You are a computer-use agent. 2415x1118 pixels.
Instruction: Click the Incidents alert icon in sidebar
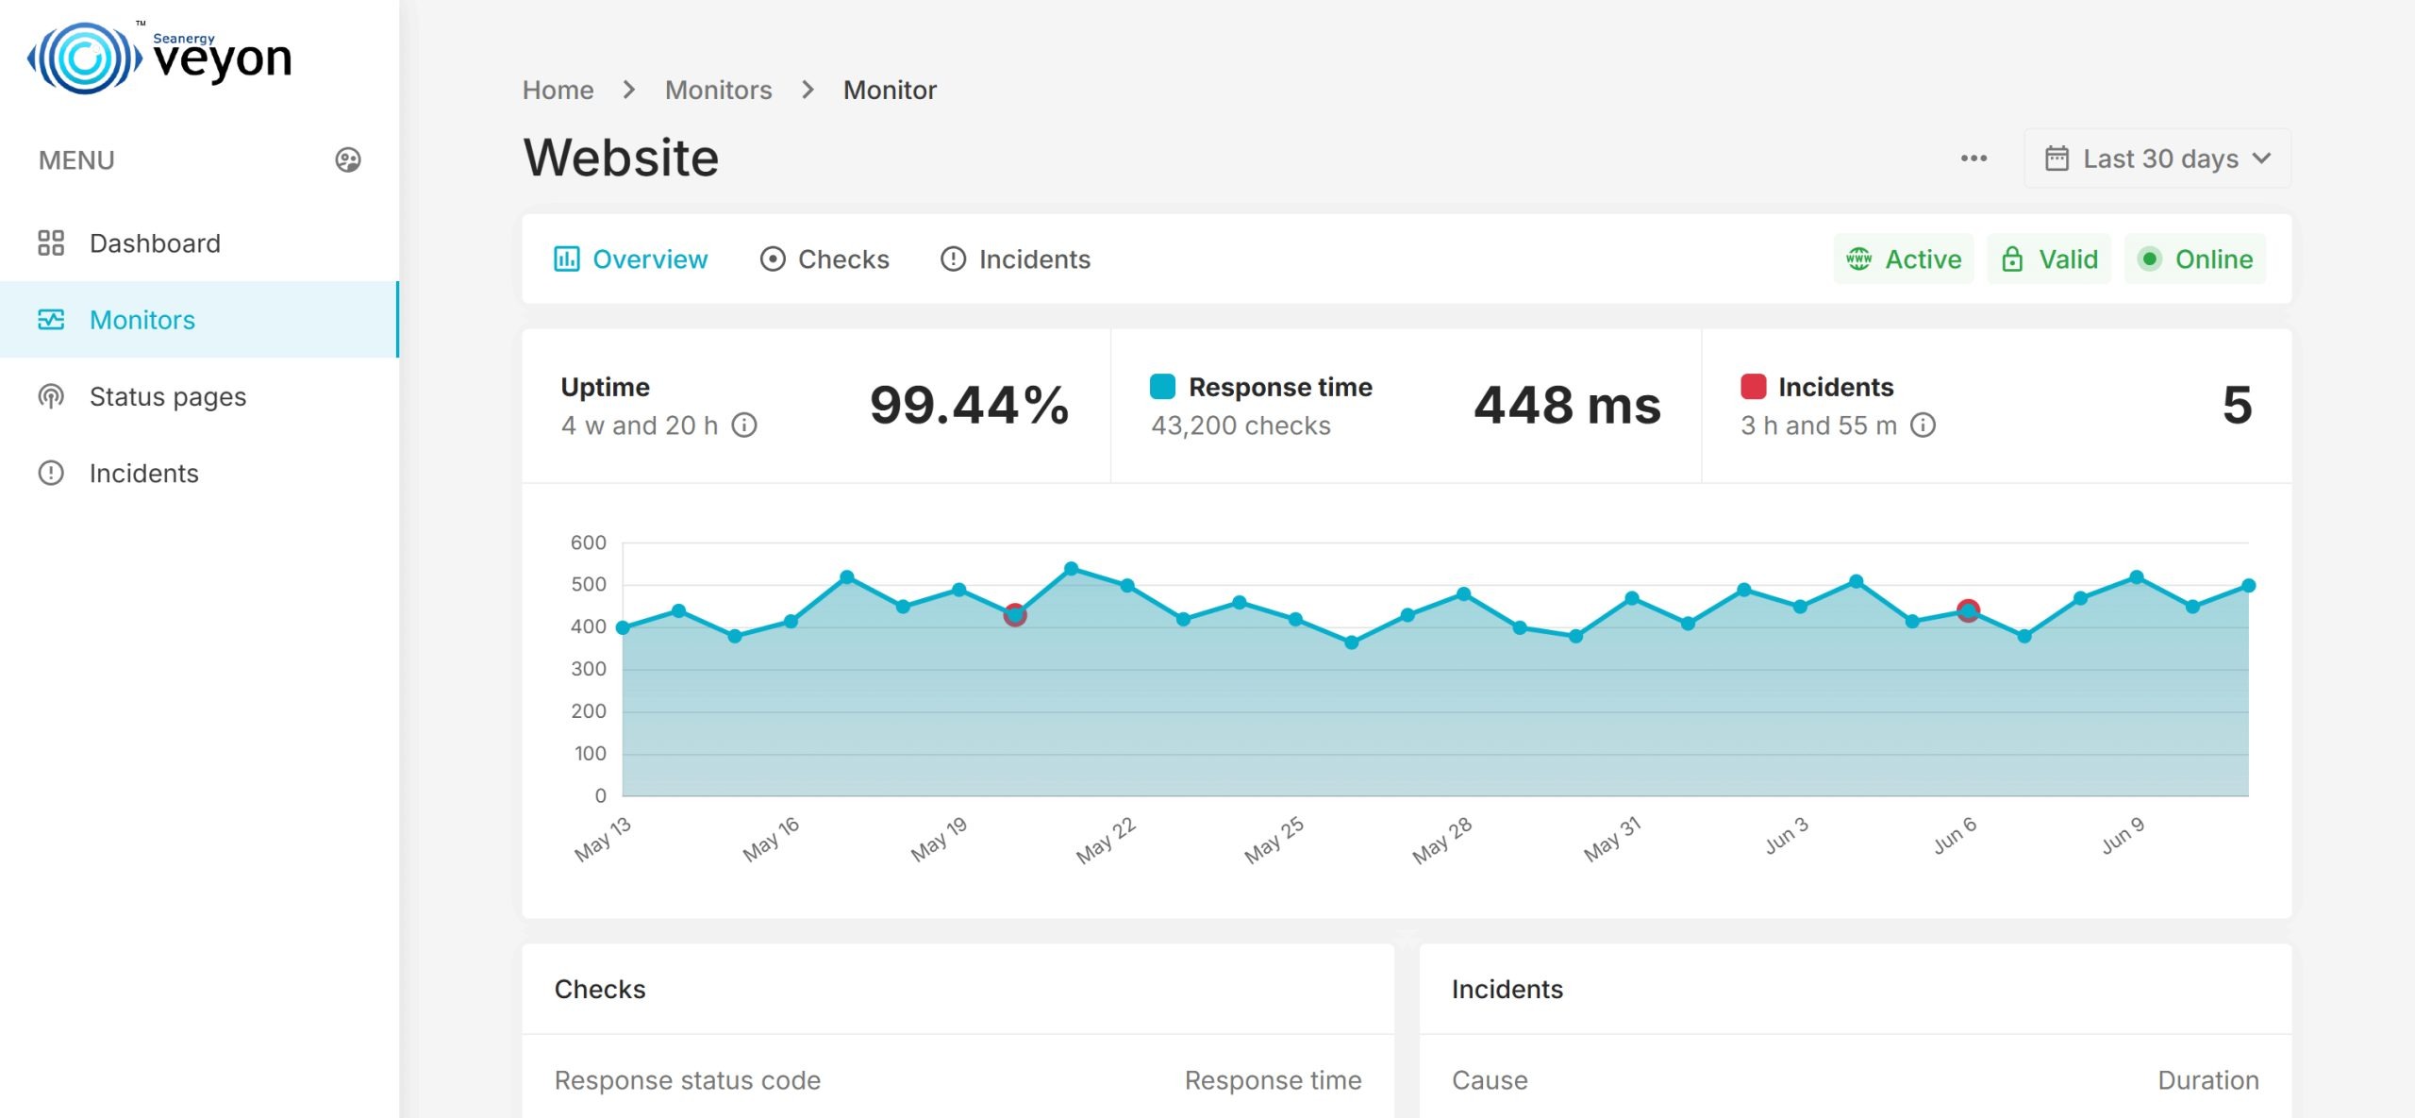coord(53,473)
